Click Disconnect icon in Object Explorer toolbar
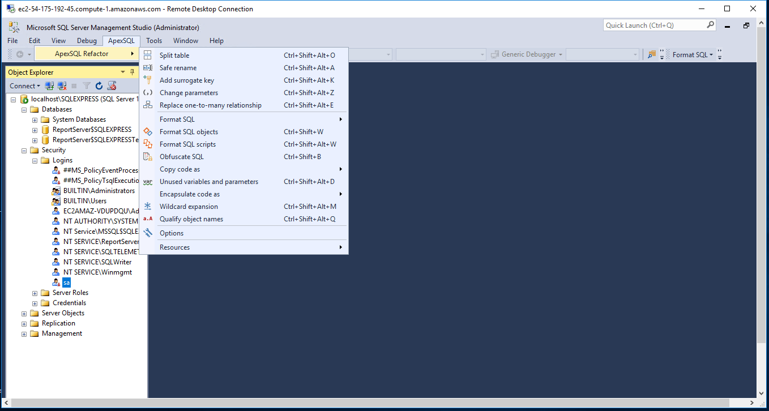Viewport: 769px width, 411px height. 62,86
